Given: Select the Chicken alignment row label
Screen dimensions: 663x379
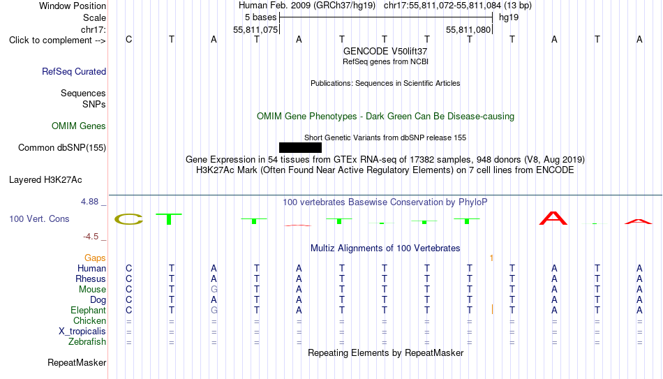Looking at the screenshot, I should coord(89,320).
